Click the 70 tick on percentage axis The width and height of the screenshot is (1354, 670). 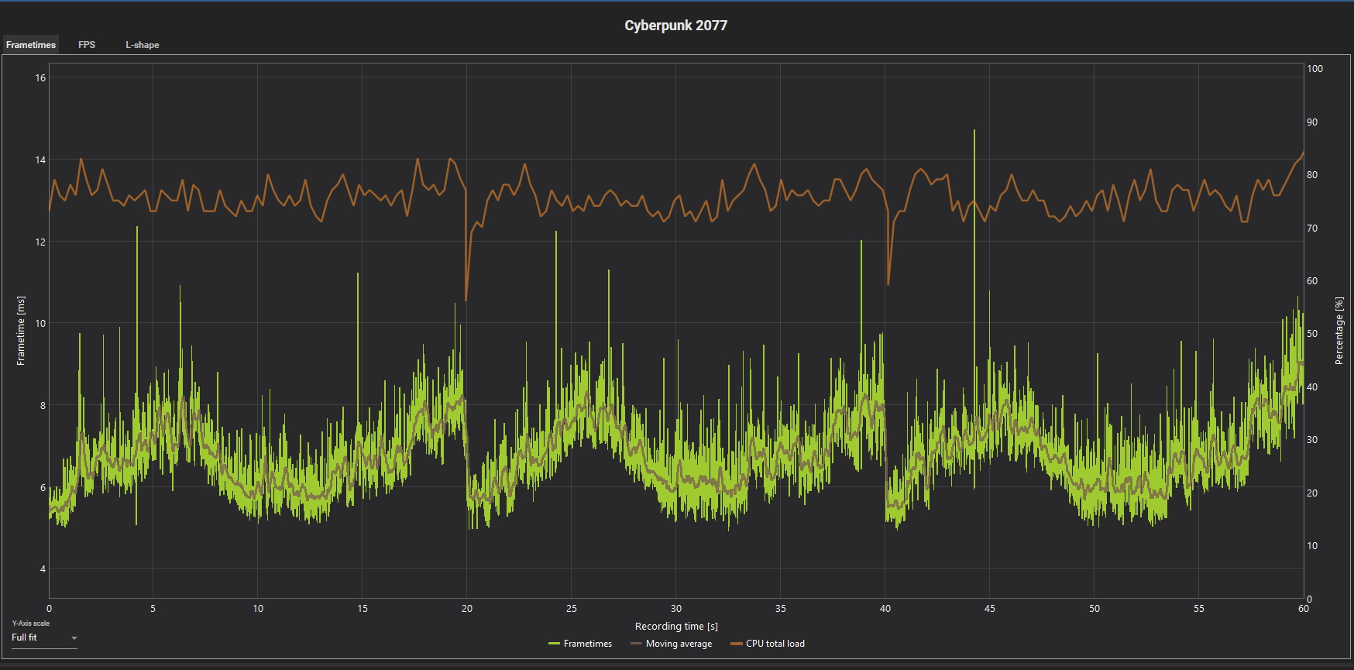coord(1312,228)
